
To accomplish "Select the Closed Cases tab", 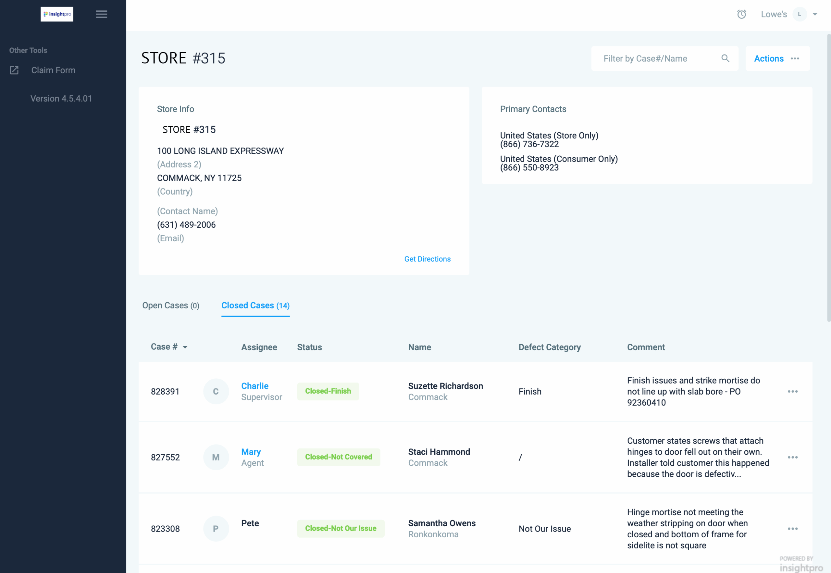I will 255,305.
